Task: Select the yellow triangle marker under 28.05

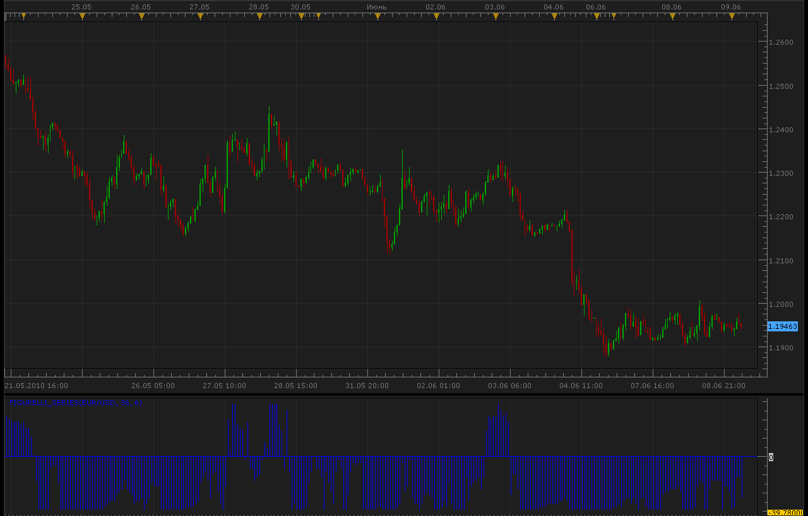Action: click(x=259, y=17)
